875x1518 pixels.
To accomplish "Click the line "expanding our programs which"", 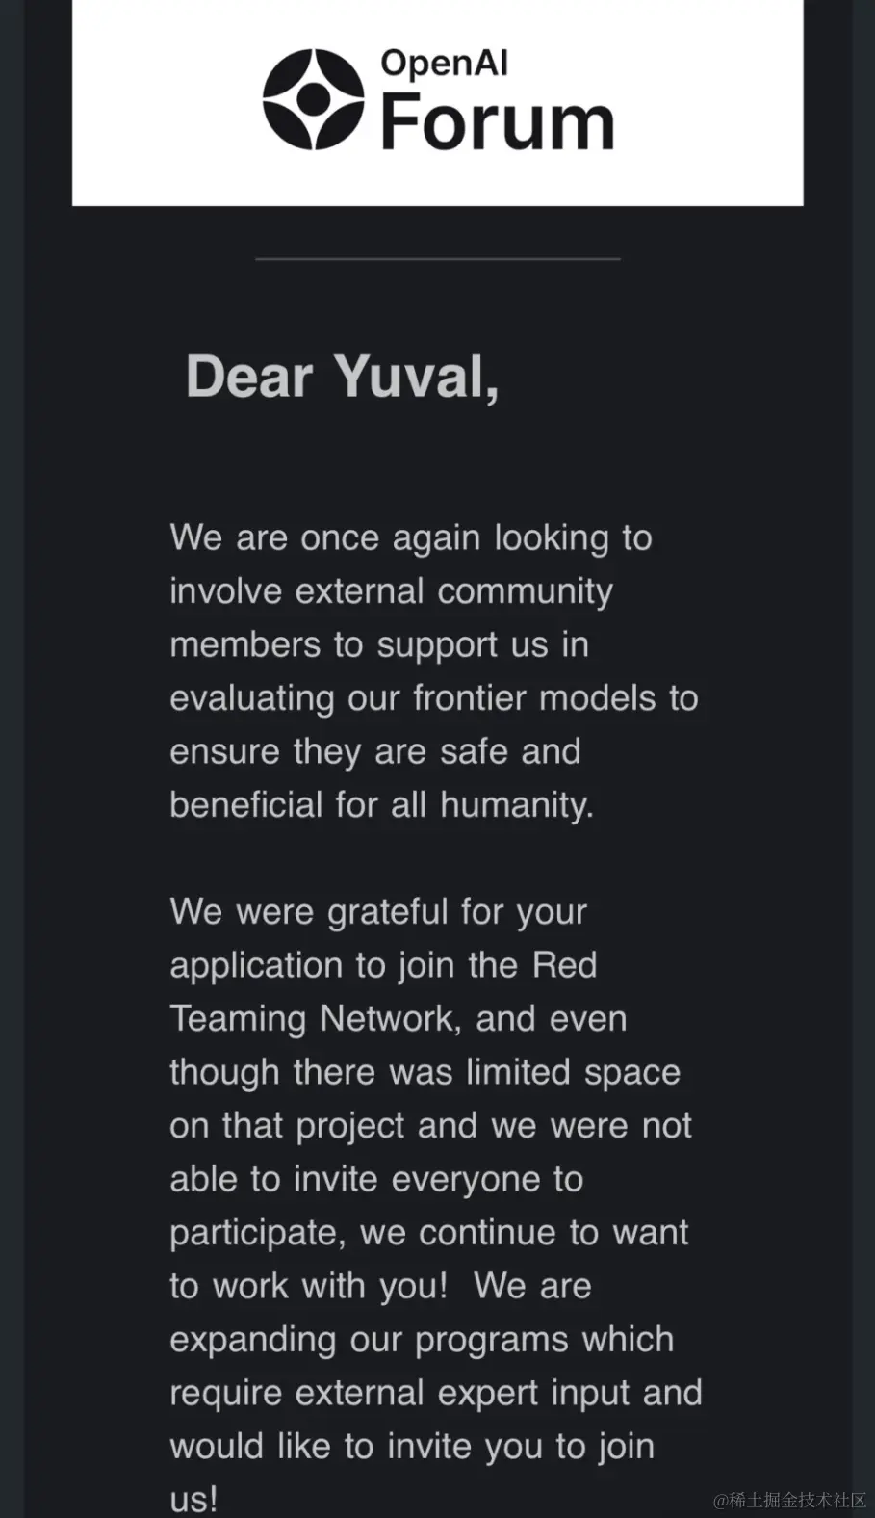I will 422,1340.
